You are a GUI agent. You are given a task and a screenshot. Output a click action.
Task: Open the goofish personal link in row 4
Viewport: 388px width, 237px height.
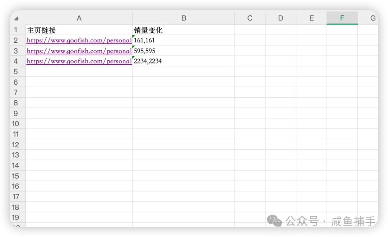[x=79, y=61]
